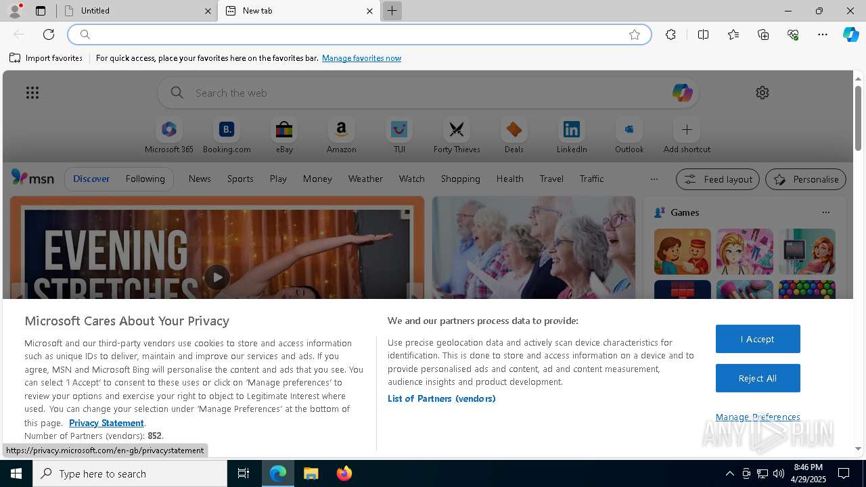
Task: Open the eBay shortcut
Action: [284, 136]
